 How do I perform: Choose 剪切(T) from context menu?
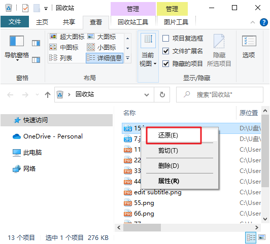pyautogui.click(x=180, y=151)
